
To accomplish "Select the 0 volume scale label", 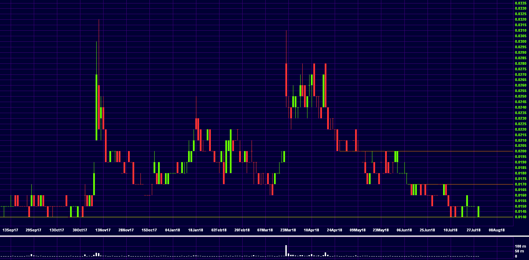I will [516, 256].
